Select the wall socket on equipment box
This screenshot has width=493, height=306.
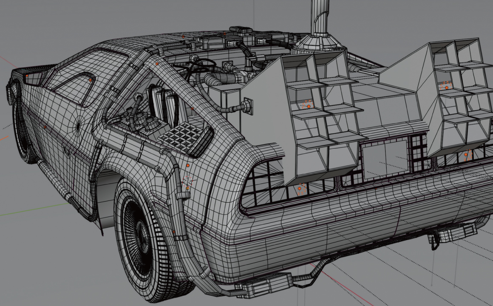[247, 105]
